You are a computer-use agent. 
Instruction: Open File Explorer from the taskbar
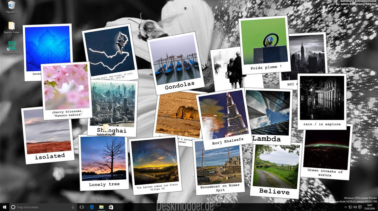101,207
